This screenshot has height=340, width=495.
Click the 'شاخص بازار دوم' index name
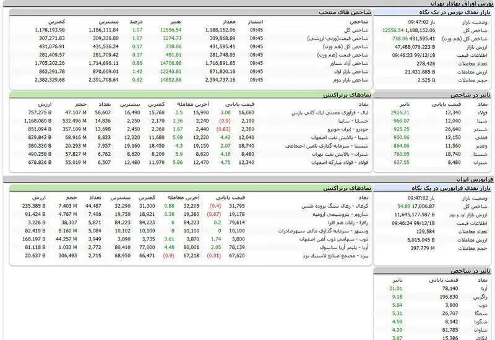point(351,80)
